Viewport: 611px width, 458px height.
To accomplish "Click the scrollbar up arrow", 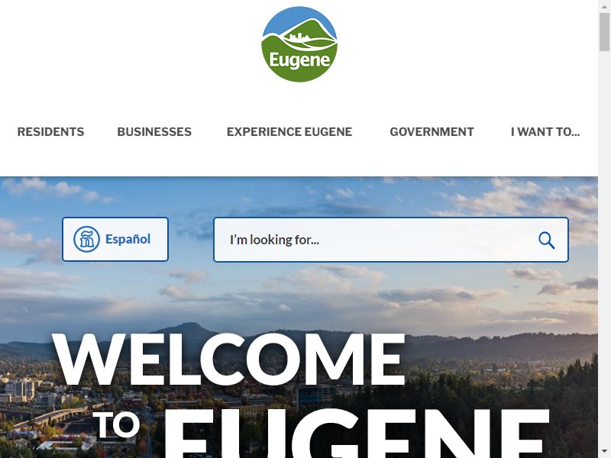I will pyautogui.click(x=604, y=6).
